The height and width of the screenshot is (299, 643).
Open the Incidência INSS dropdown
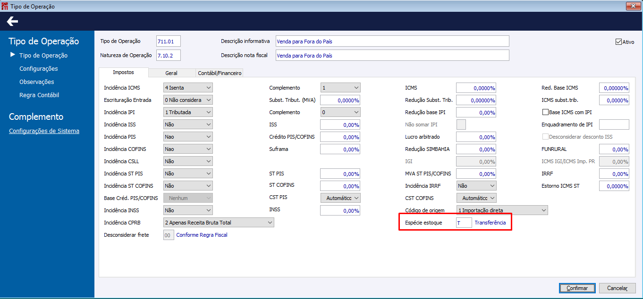click(x=188, y=210)
